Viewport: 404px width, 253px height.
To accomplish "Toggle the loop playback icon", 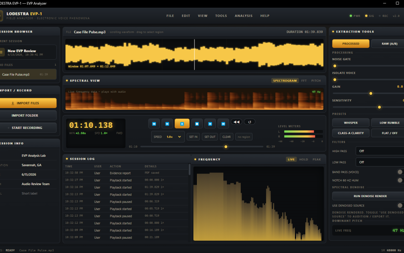I will pos(250,122).
